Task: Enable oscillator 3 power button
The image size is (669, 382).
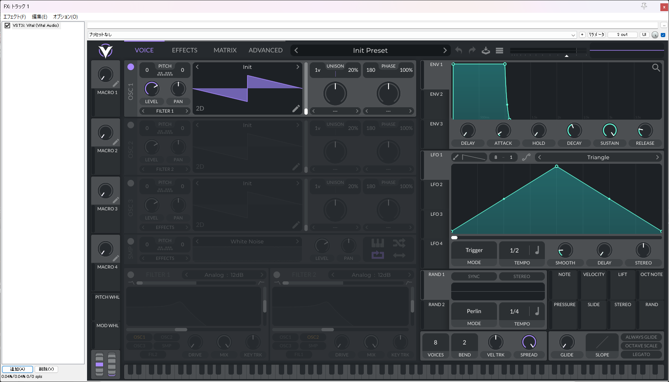Action: [131, 183]
